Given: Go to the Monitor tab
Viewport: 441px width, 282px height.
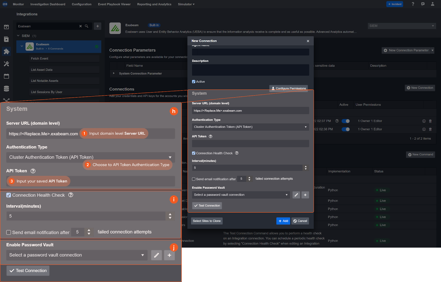Looking at the screenshot, I should click(x=18, y=4).
